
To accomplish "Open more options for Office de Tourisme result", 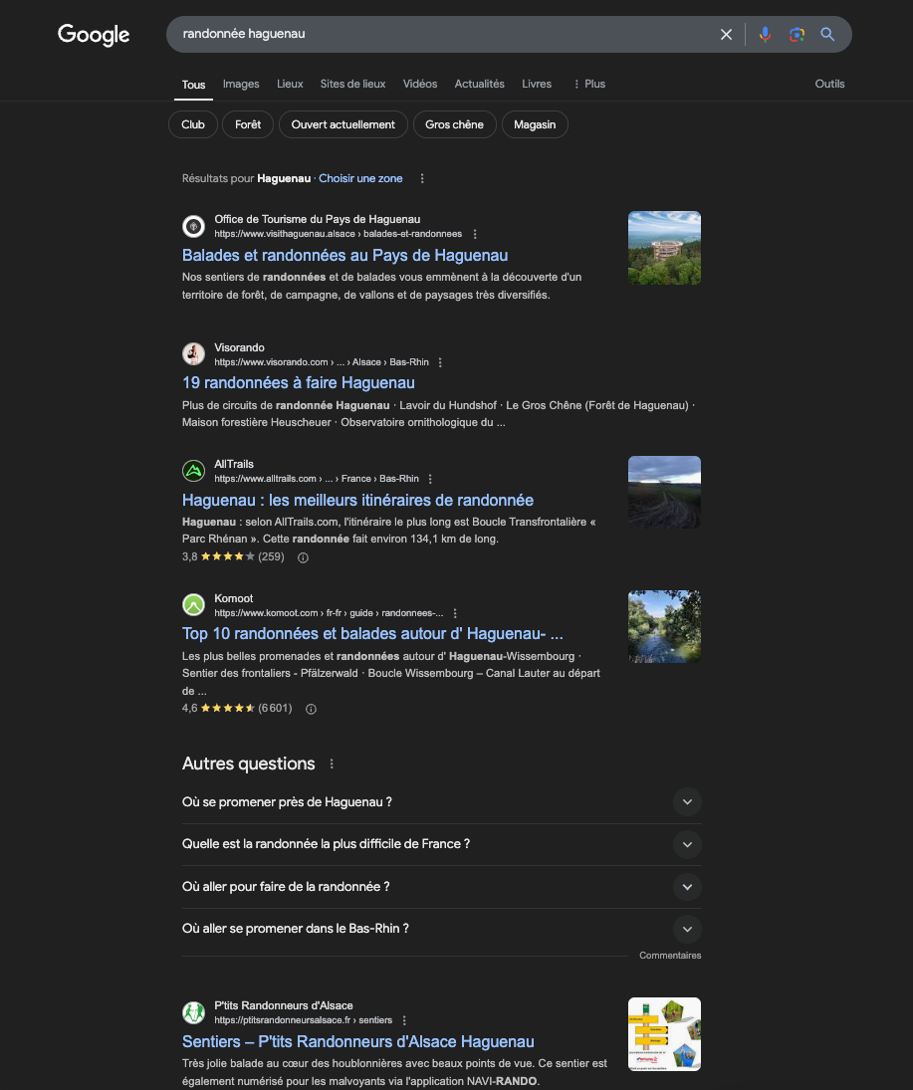I will [x=475, y=234].
